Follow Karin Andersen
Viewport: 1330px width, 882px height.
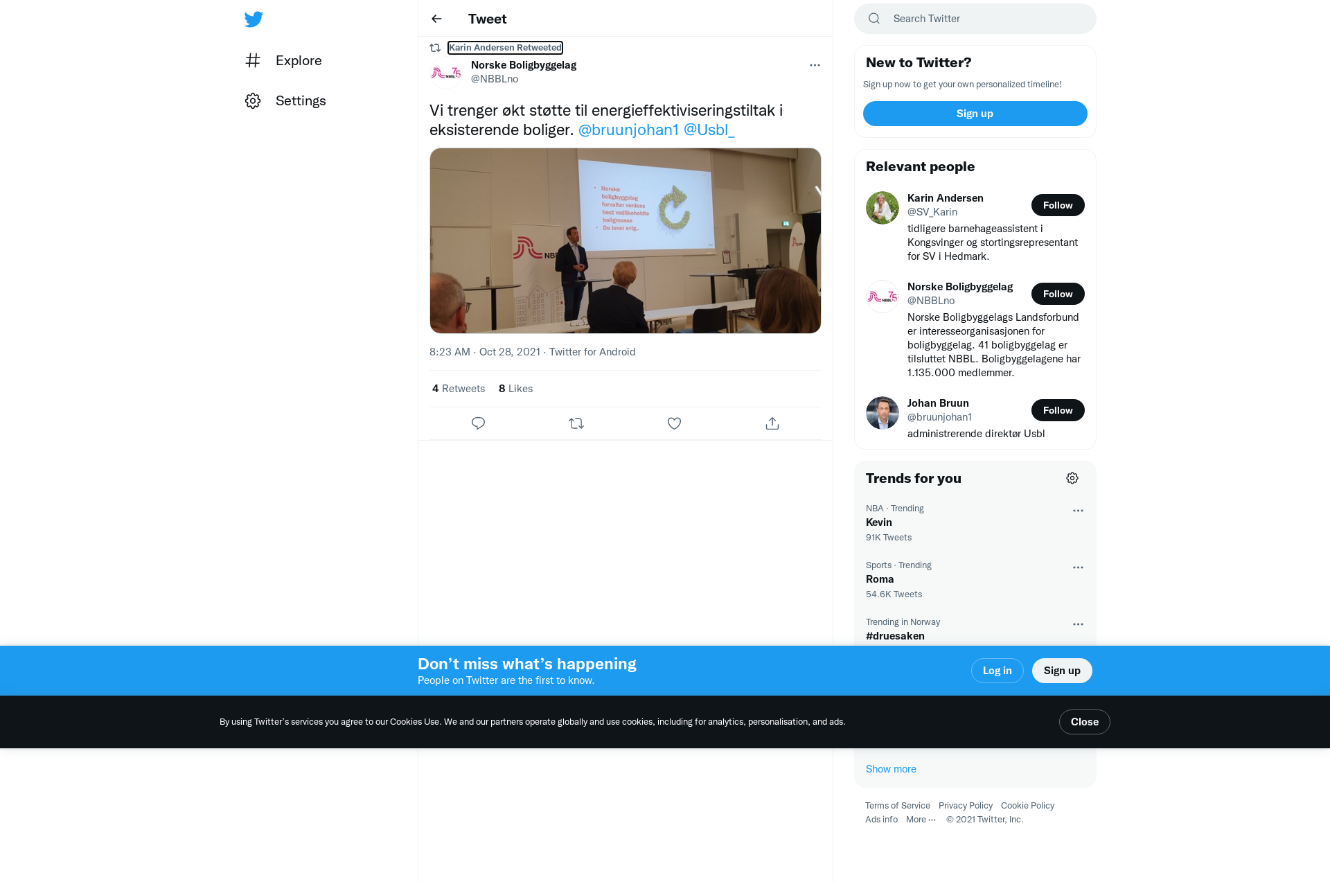coord(1058,205)
